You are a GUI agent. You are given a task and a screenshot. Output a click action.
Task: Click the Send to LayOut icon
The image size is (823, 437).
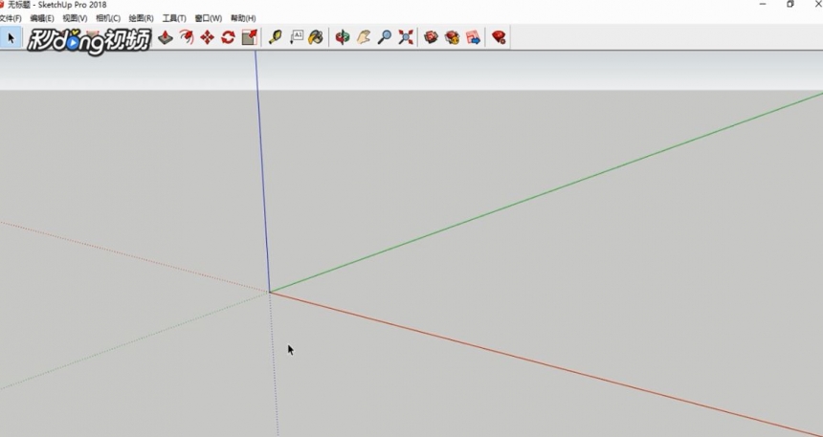[473, 37]
